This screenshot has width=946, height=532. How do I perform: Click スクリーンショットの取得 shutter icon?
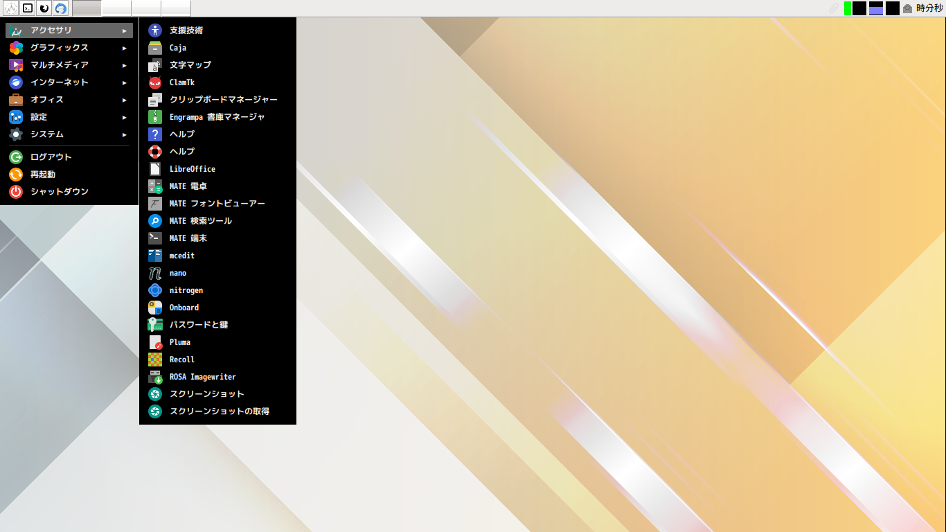155,411
